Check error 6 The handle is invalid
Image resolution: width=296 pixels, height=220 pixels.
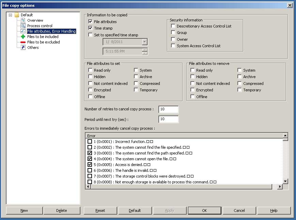(x=90, y=170)
